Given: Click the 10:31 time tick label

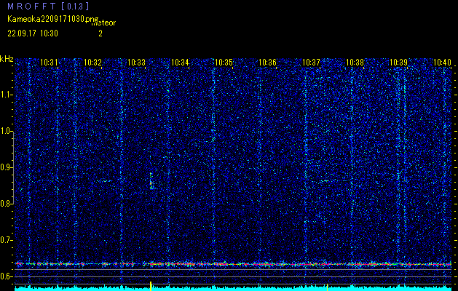Looking at the screenshot, I should click(49, 62).
